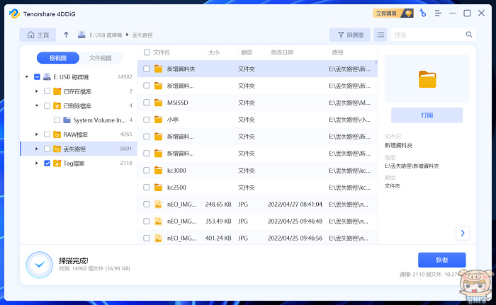Select the 樹視圖 tab
This screenshot has width=496, height=305.
coord(60,58)
